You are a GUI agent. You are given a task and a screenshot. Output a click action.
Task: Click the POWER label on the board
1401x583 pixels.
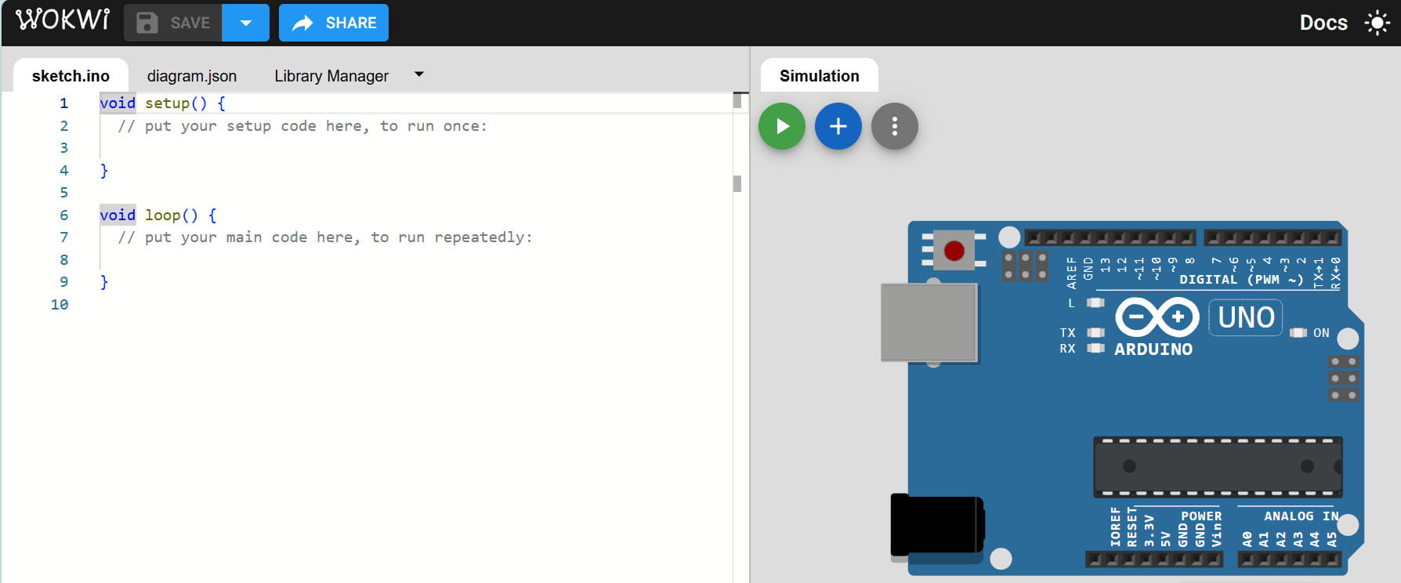click(1201, 516)
